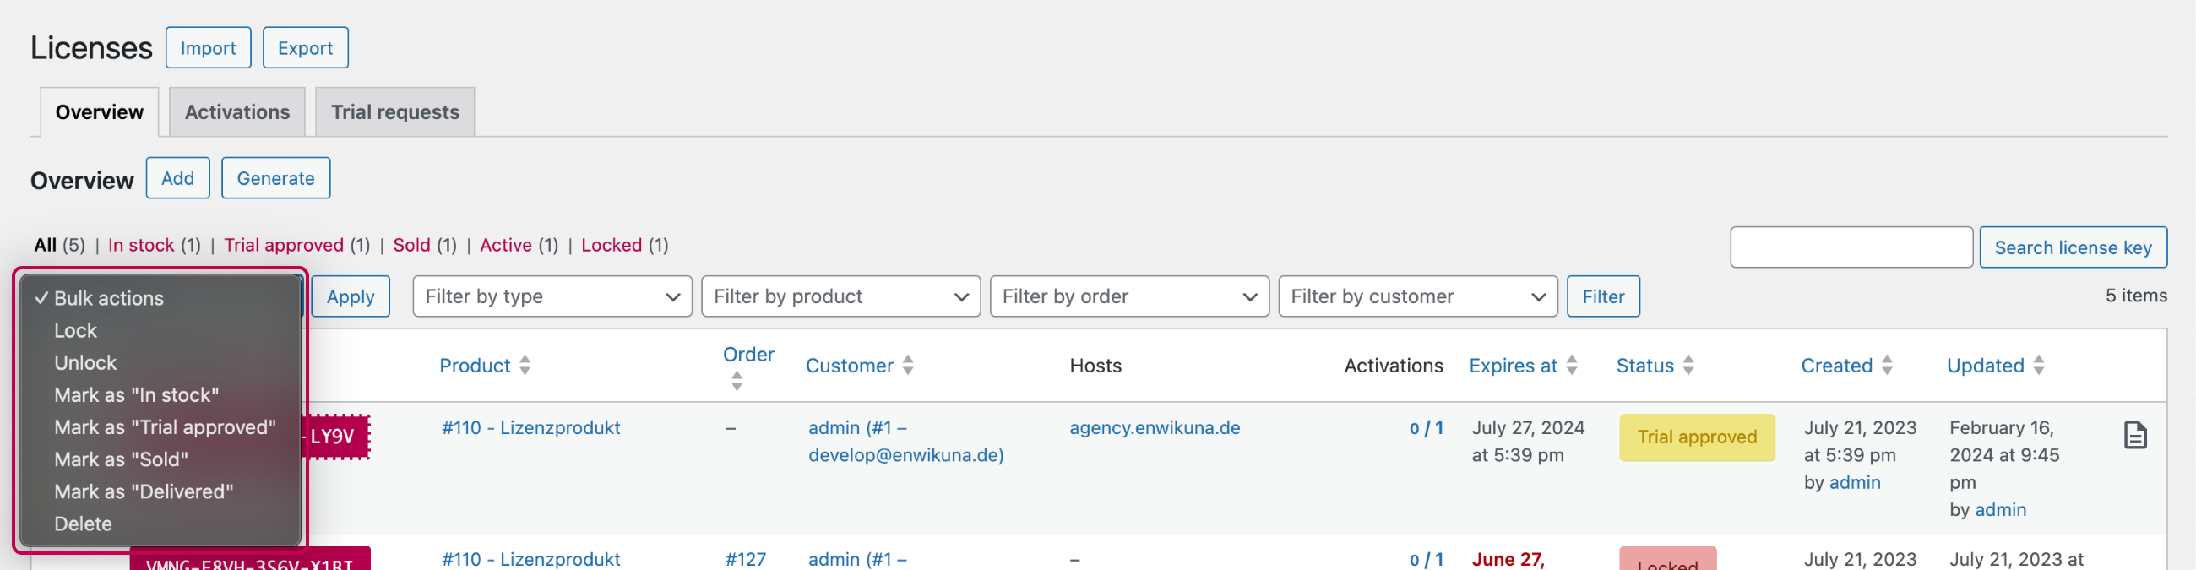Filter licenses by Active
Image resolution: width=2196 pixels, height=570 pixels.
click(x=506, y=246)
